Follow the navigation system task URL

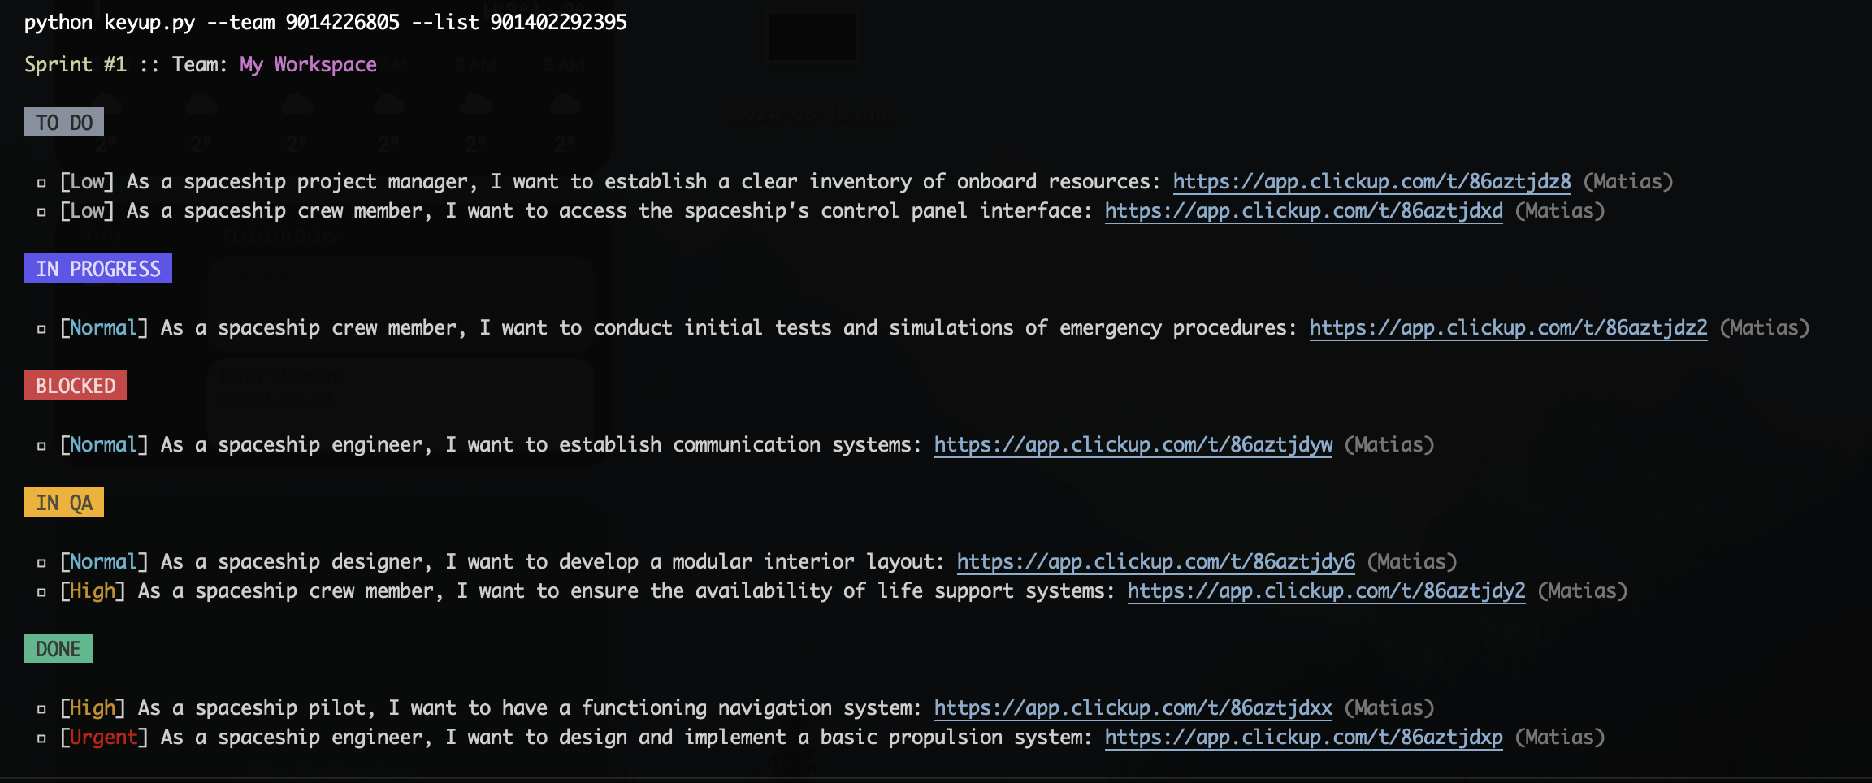tap(1133, 708)
